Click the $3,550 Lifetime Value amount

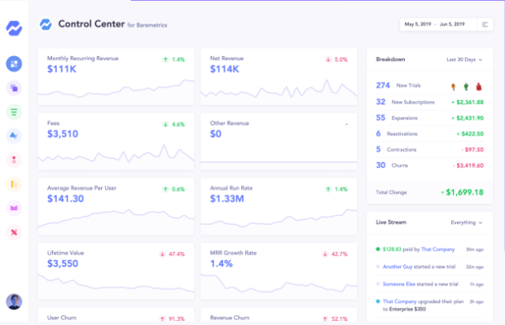click(63, 263)
